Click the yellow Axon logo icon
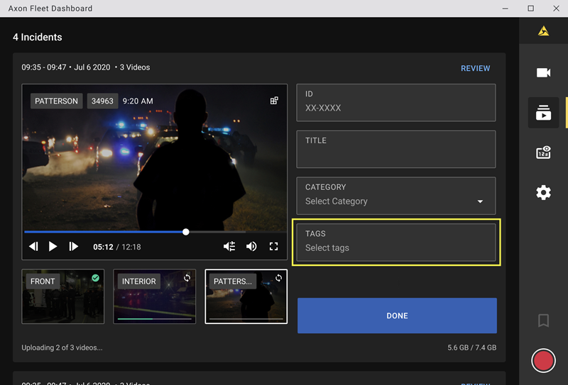The width and height of the screenshot is (568, 385). coord(543,31)
